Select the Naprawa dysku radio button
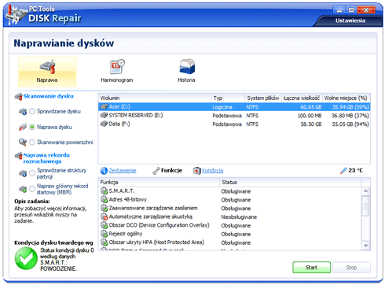This screenshot has width=385, height=285. [32, 127]
